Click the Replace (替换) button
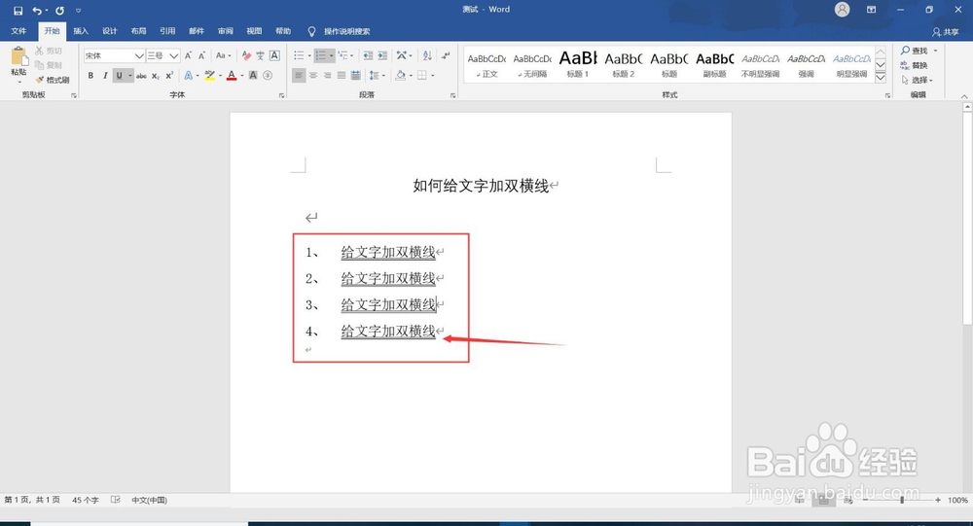This screenshot has height=526, width=973. pyautogui.click(x=915, y=65)
